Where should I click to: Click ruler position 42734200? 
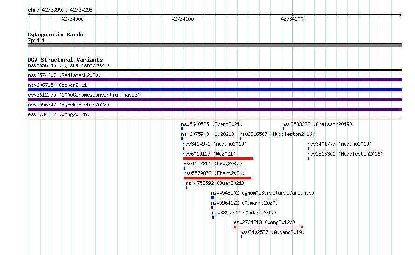pos(292,19)
